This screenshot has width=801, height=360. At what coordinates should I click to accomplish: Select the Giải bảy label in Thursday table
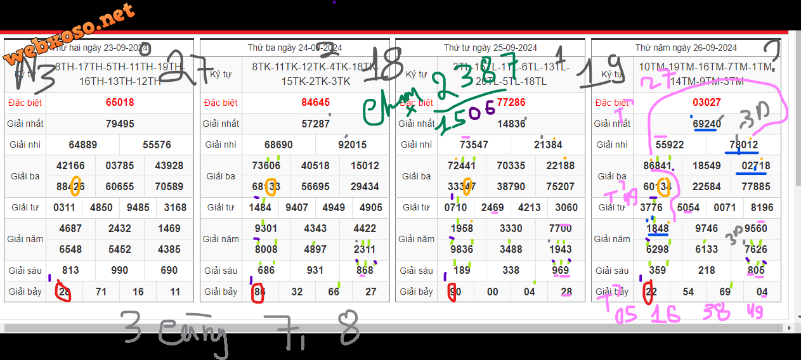click(612, 292)
